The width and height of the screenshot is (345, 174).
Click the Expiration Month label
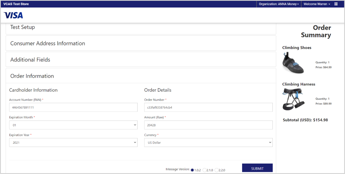[21, 117]
